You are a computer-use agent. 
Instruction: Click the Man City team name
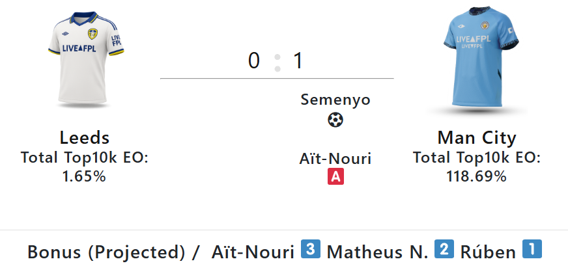point(477,138)
